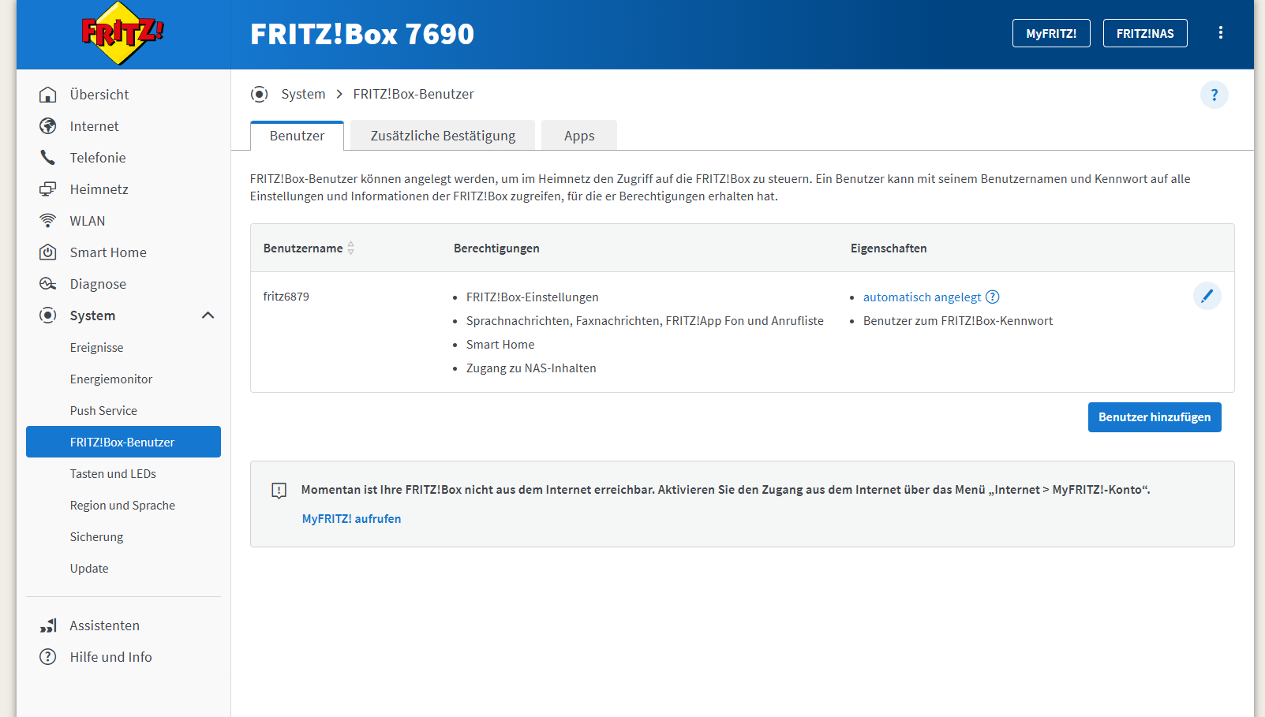
Task: Click the Smart Home power icon
Action: (48, 252)
